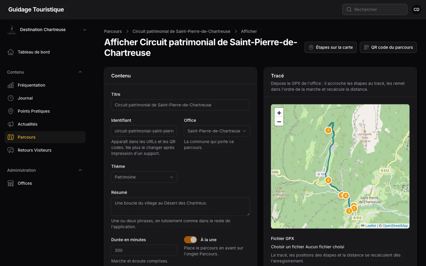
Task: Open OpenStreetMap attribution link
Action: coord(395,226)
